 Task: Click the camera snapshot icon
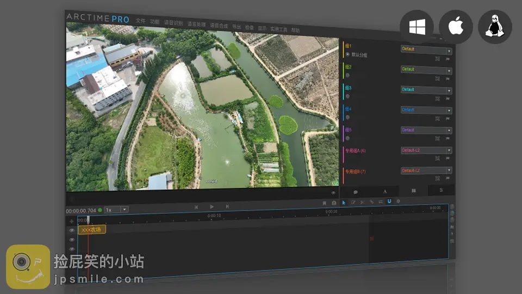click(334, 203)
